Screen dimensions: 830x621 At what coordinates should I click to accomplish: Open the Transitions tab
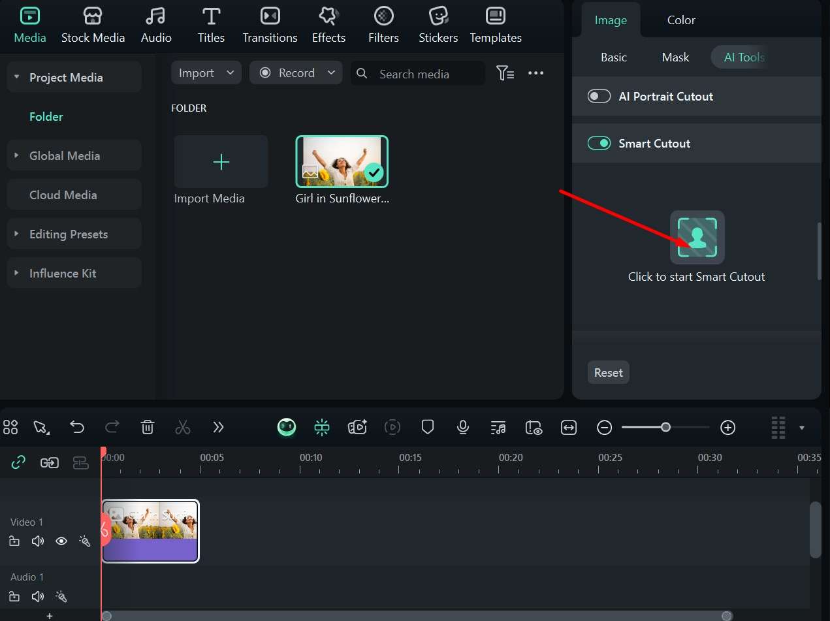(x=270, y=25)
